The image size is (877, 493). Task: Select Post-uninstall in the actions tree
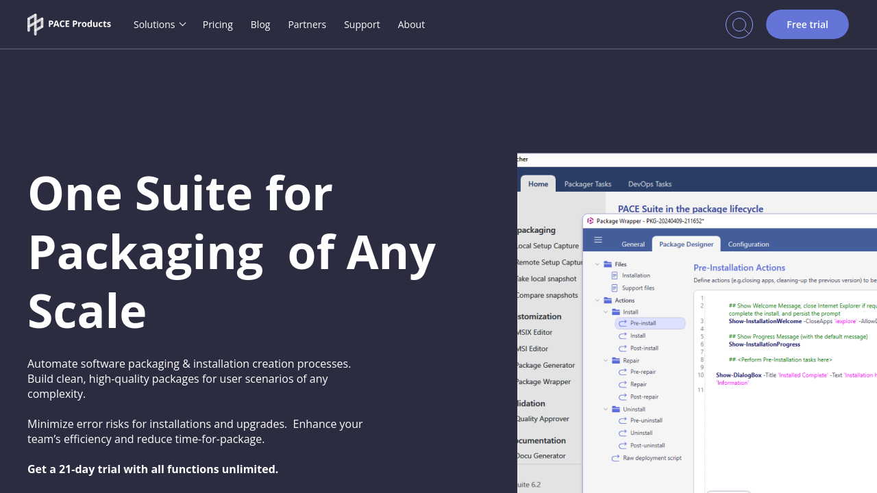coord(647,445)
